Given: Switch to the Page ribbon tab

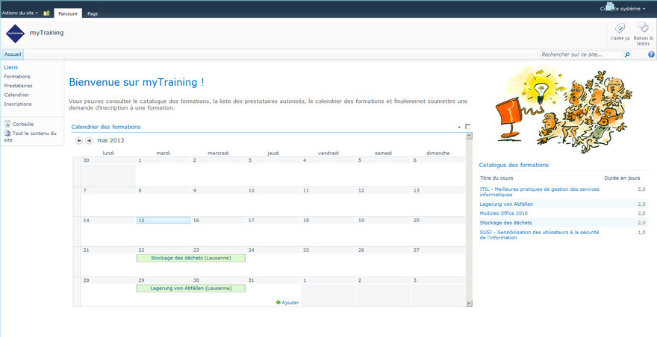Looking at the screenshot, I should tap(93, 13).
